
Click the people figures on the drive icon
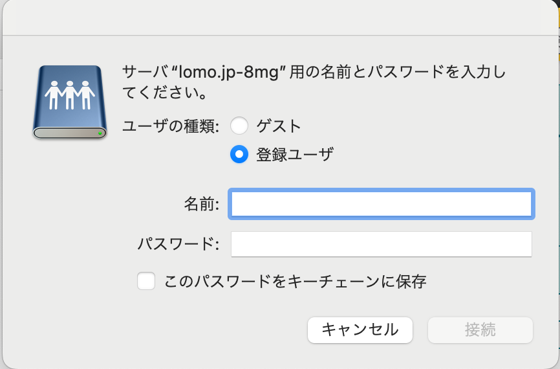click(x=69, y=95)
